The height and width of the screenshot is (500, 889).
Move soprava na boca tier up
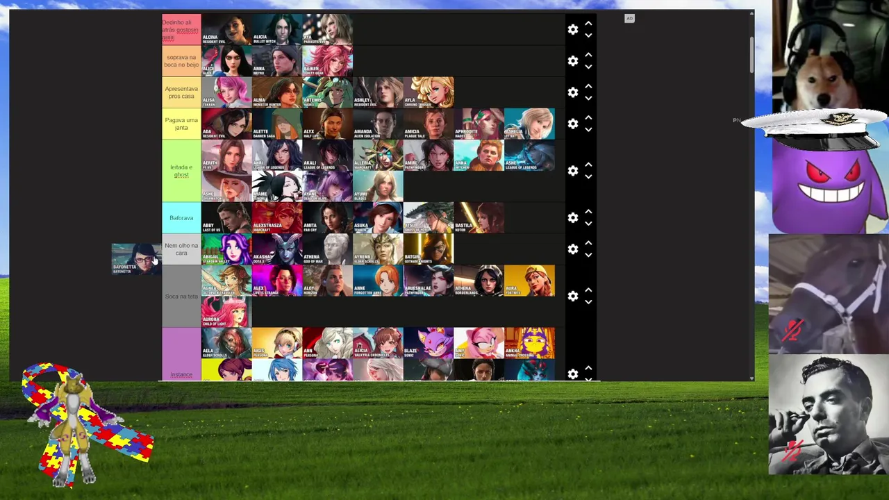click(x=588, y=55)
